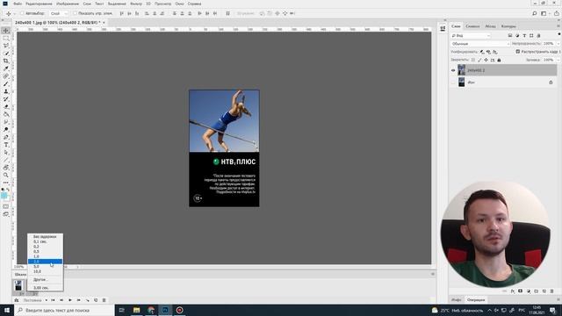The height and width of the screenshot is (316, 562).
Task: Hide the 240x400 2 layer
Action: click(x=453, y=70)
